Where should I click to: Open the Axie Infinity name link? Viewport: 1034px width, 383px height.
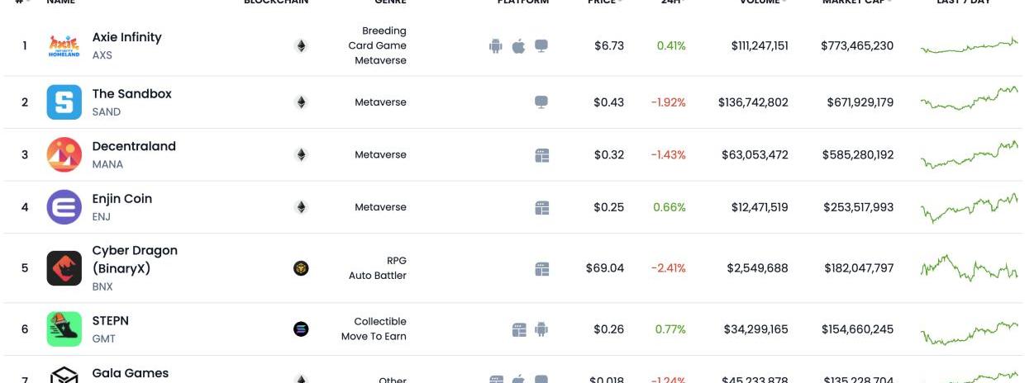(x=126, y=37)
